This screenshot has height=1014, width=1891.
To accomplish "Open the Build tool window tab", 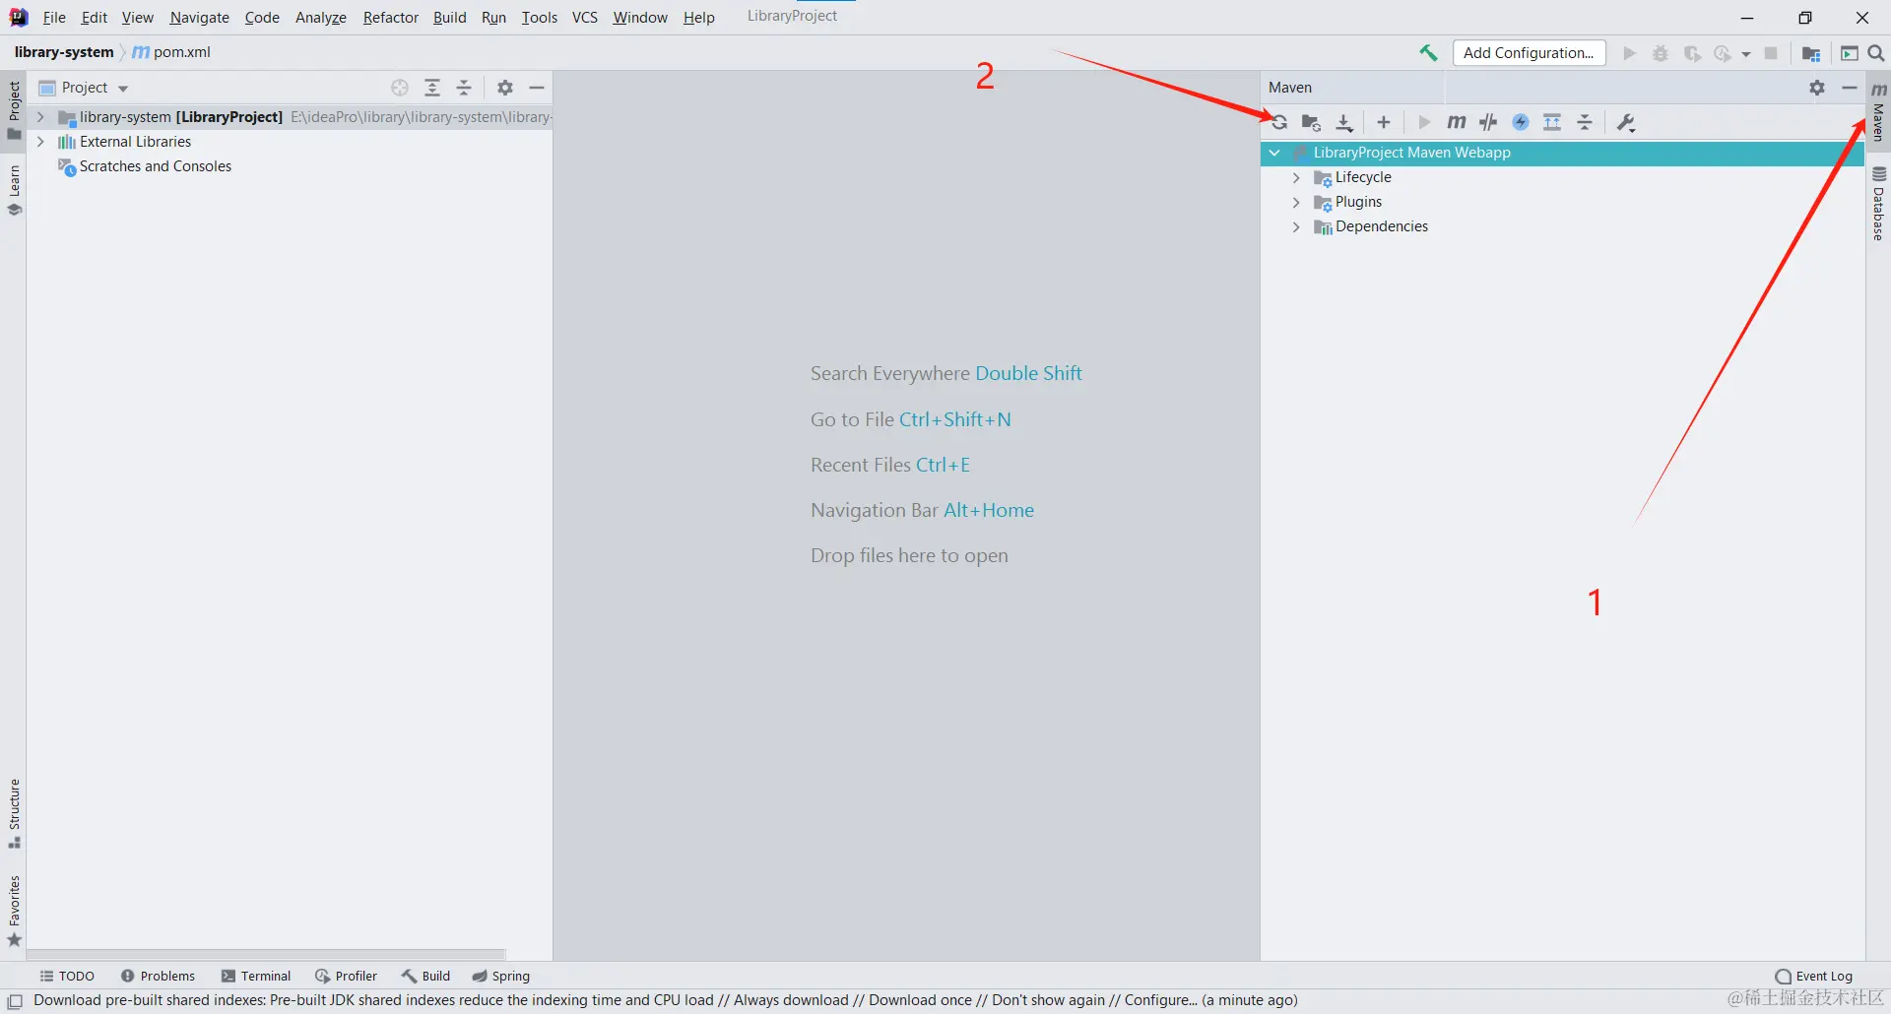I will (x=425, y=976).
